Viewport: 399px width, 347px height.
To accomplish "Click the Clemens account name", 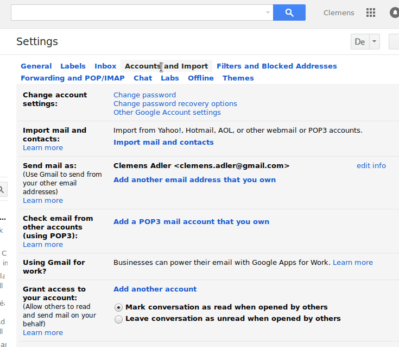I will pyautogui.click(x=339, y=13).
